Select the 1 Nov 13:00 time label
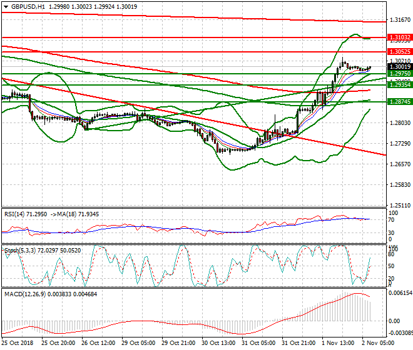The height and width of the screenshot is (350, 413). tap(338, 343)
